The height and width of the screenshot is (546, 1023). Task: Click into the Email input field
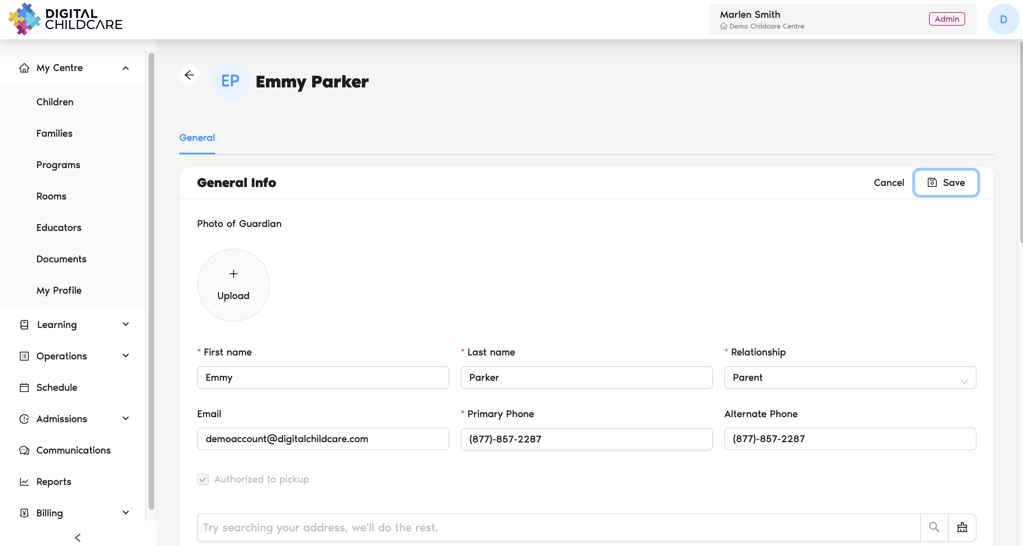point(323,439)
